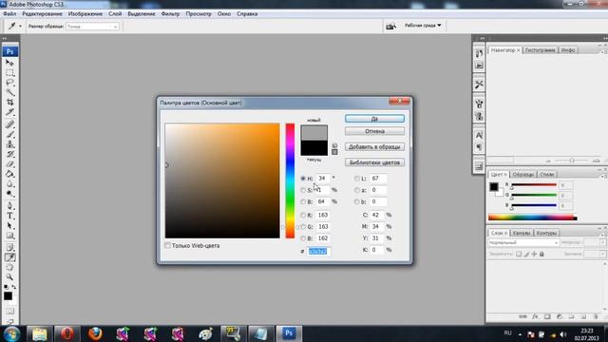Click the color ramp spectrum bar
This screenshot has height=342, width=608.
coord(533,218)
